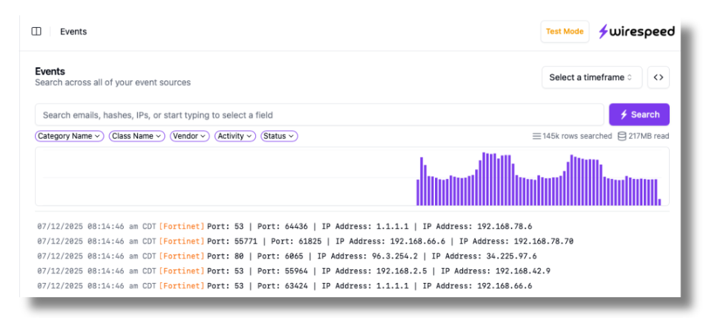704x318 pixels.
Task: Click the code view brackets icon
Action: pyautogui.click(x=658, y=77)
